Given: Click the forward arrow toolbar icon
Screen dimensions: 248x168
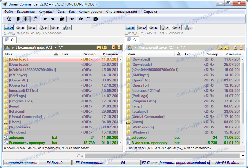Looking at the screenshot, I should 53,19.
